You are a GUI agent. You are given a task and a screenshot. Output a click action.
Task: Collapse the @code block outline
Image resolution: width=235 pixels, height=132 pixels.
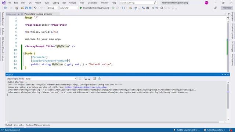23,54
